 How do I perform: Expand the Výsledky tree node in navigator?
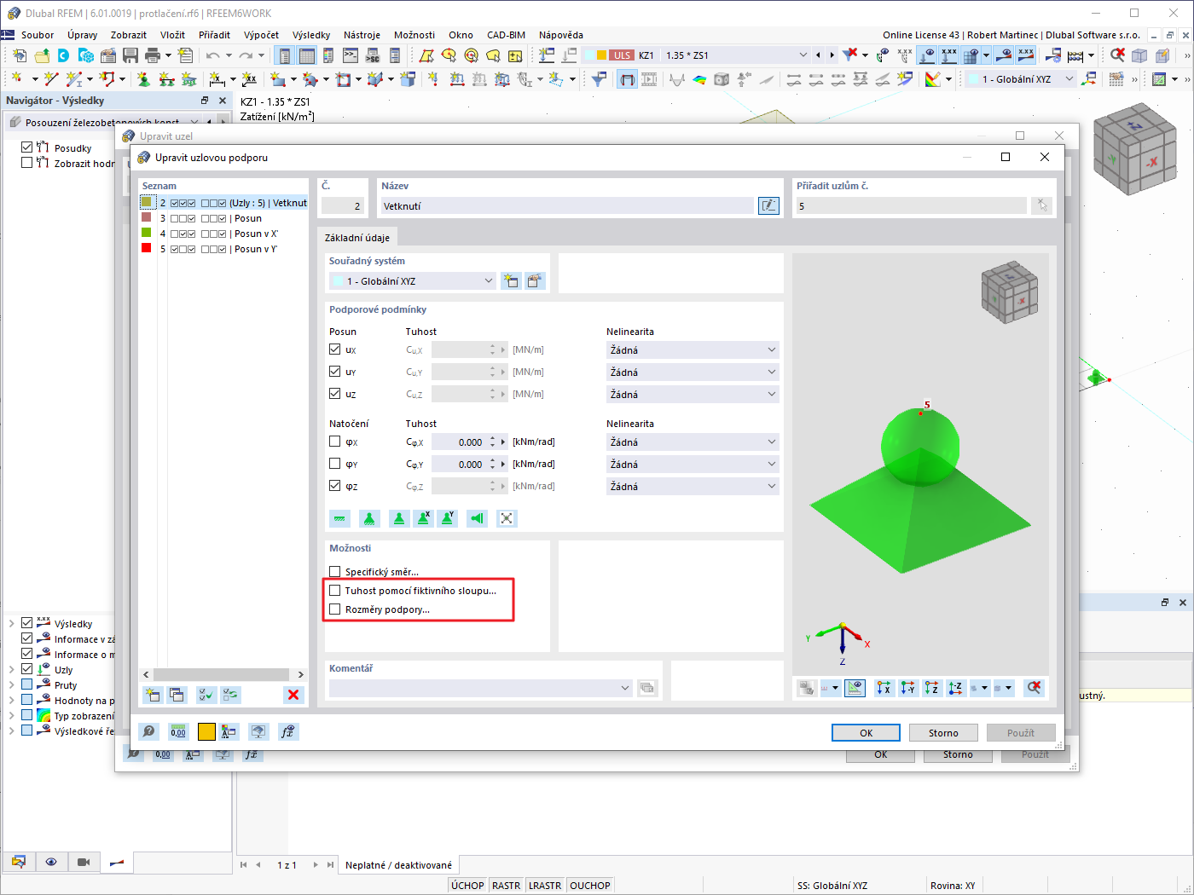click(11, 623)
